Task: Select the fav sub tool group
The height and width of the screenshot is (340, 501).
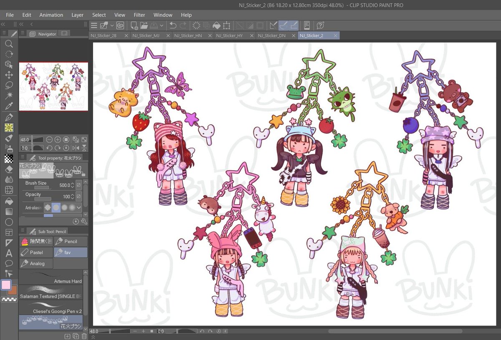Action: click(x=71, y=252)
